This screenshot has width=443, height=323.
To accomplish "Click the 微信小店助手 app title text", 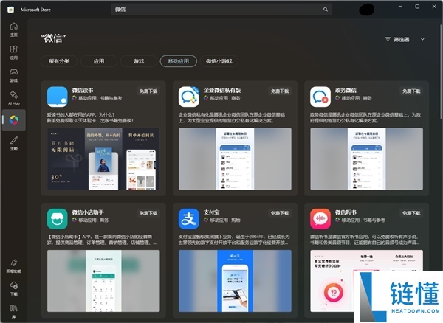I will click(x=88, y=212).
